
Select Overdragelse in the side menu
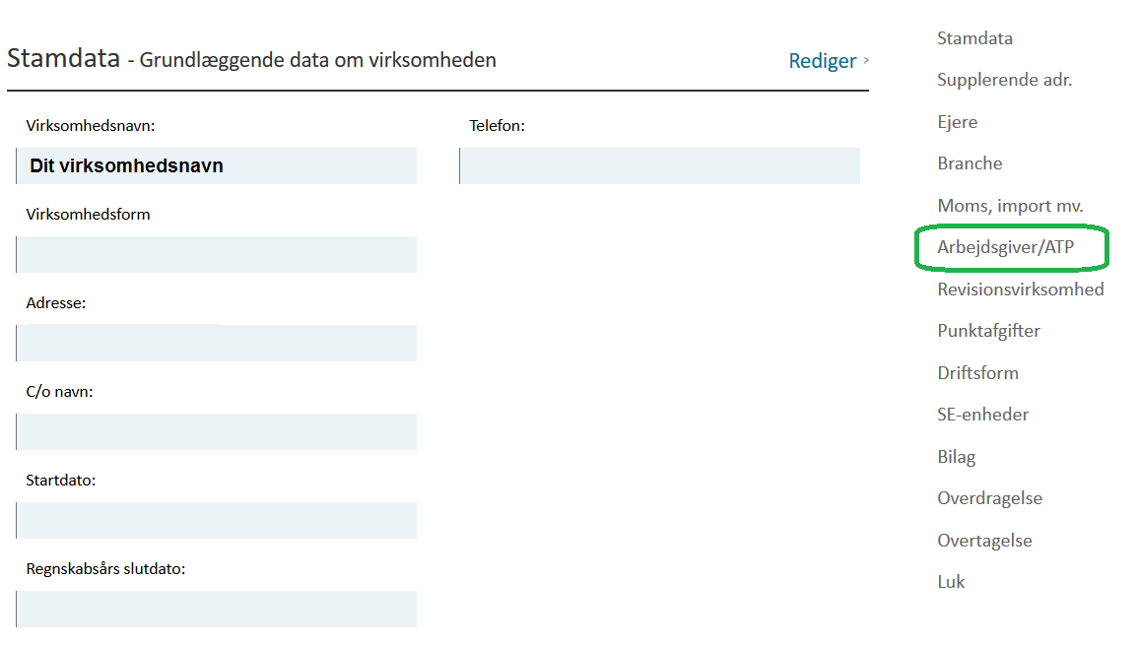[x=989, y=498]
